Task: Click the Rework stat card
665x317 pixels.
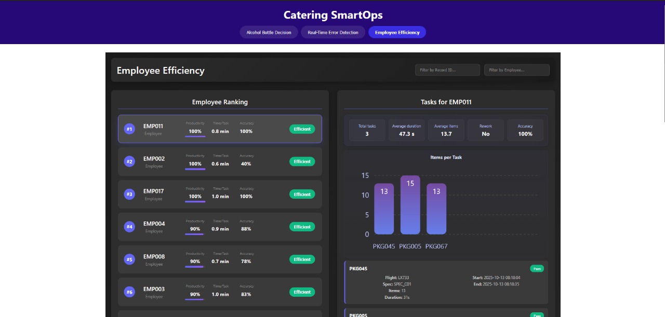Action: click(486, 130)
